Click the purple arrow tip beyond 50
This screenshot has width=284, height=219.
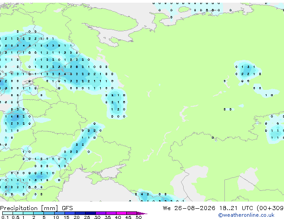(142, 213)
